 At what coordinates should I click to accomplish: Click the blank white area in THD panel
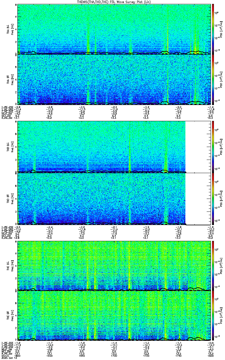click(x=198, y=172)
